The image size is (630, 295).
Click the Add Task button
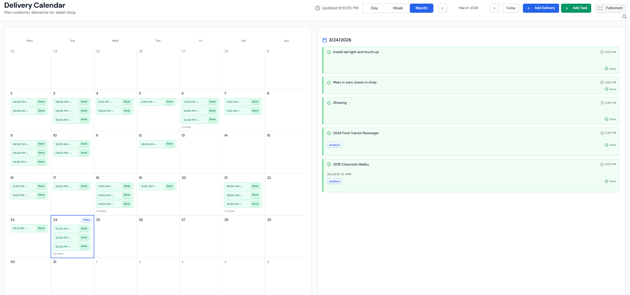(576, 8)
